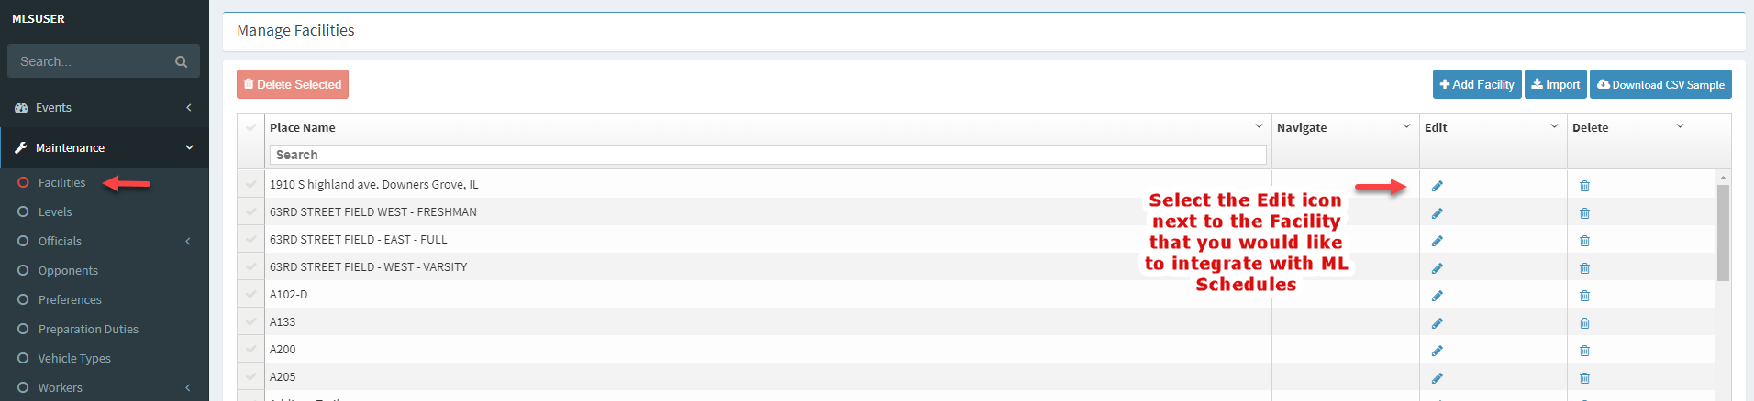Click edit pencil for 1910 S highland ave
Screen dimensions: 1754x401
[1437, 186]
